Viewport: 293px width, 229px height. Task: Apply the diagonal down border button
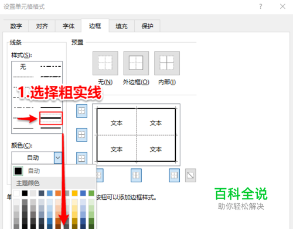click(x=190, y=175)
